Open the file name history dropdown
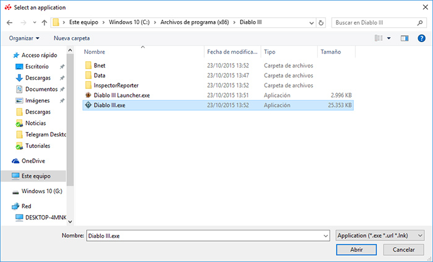The height and width of the screenshot is (262, 433). click(324, 235)
